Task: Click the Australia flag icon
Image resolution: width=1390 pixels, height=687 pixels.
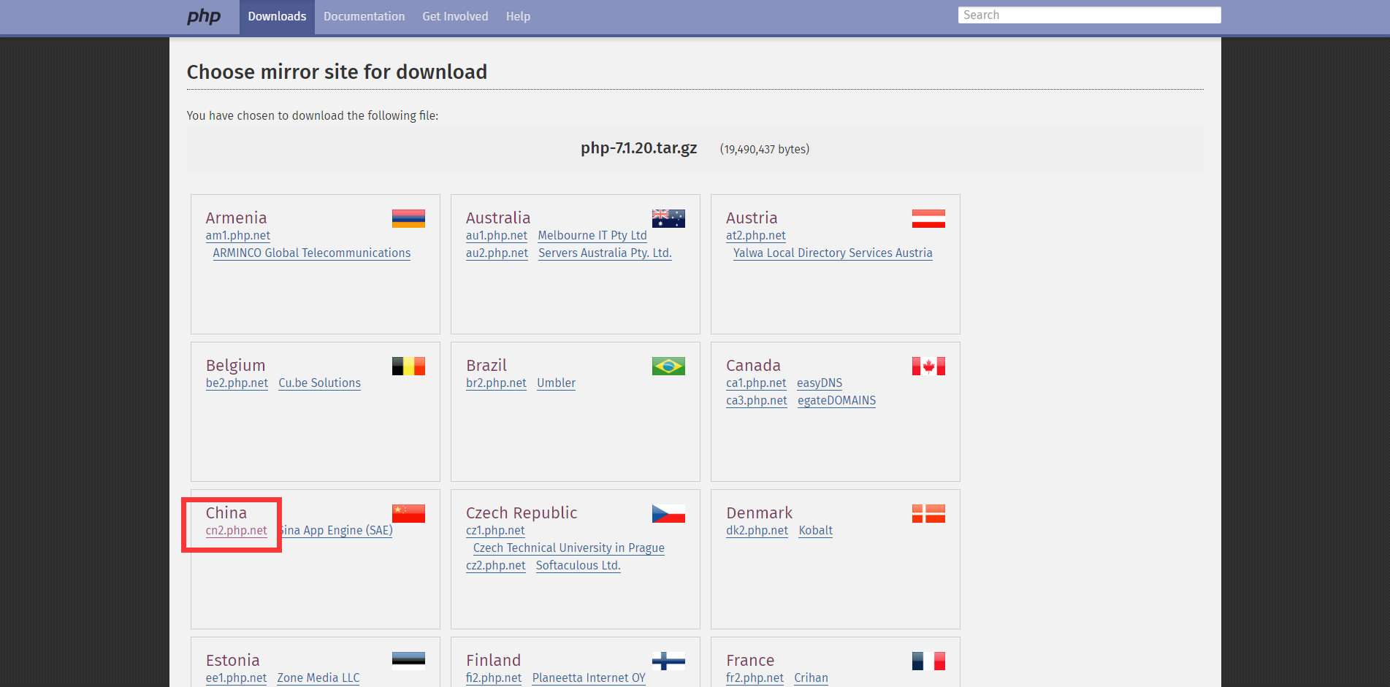Action: [668, 218]
